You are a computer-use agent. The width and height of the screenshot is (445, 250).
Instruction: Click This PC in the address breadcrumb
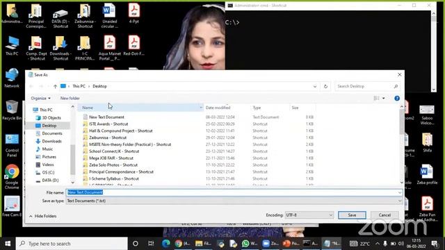(x=79, y=86)
